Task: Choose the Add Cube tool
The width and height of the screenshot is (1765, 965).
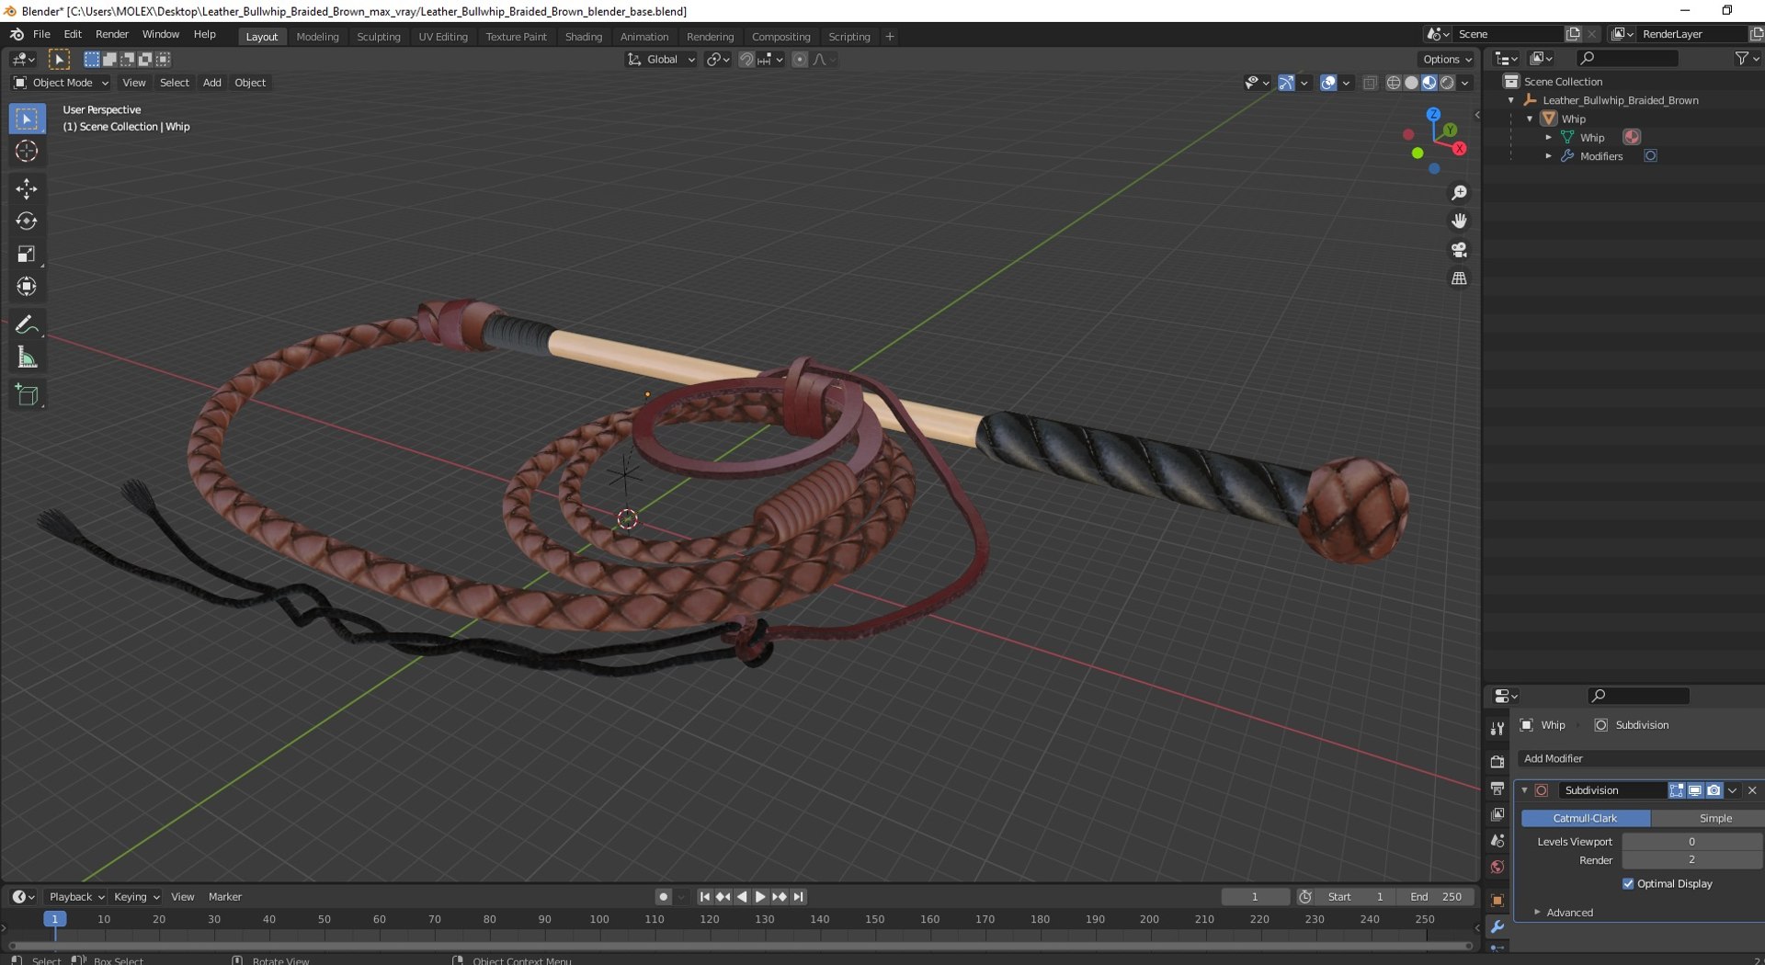Action: coord(27,395)
